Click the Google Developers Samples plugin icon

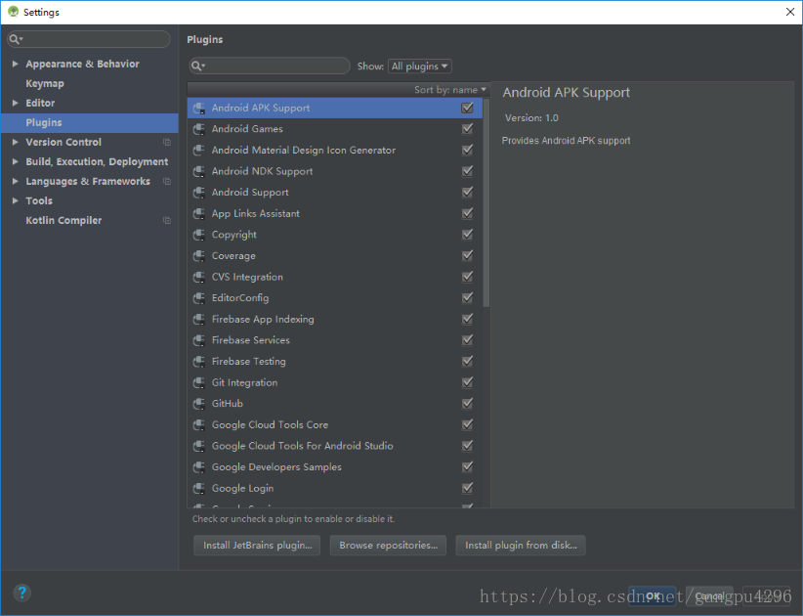[198, 466]
